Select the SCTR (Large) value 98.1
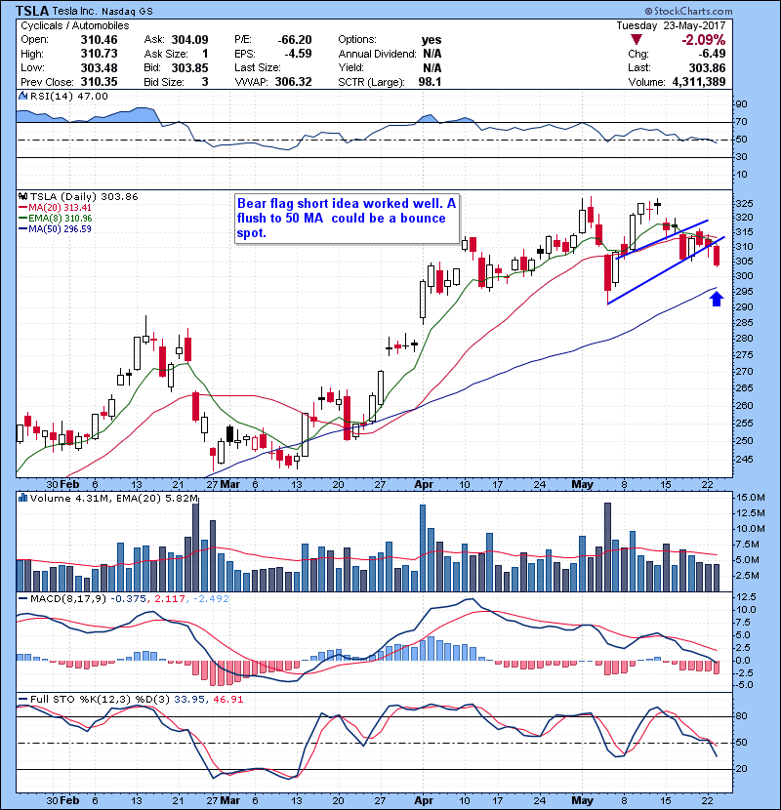This screenshot has width=781, height=810. pos(431,82)
